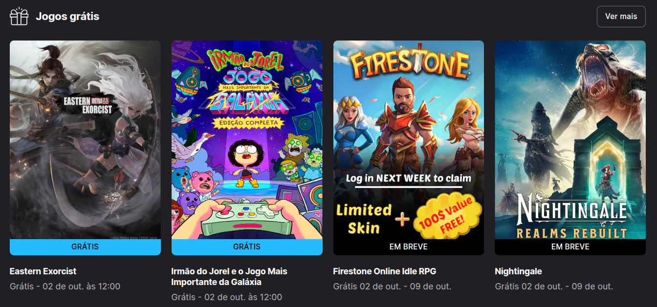
Task: Open the Nightingale title link
Action: pyautogui.click(x=518, y=271)
